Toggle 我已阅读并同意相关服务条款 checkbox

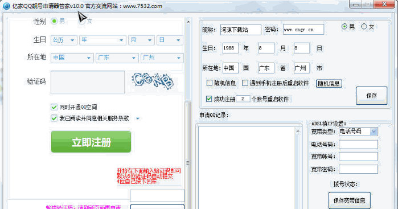pyautogui.click(x=54, y=118)
